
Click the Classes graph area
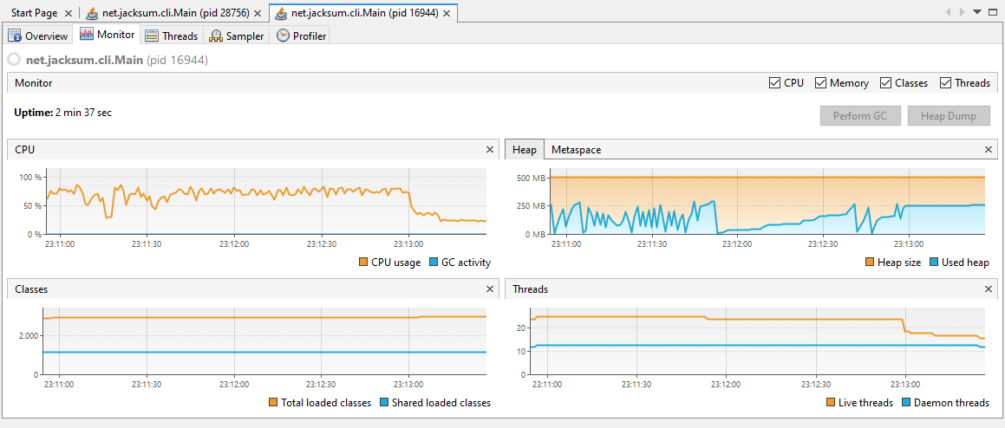264,341
